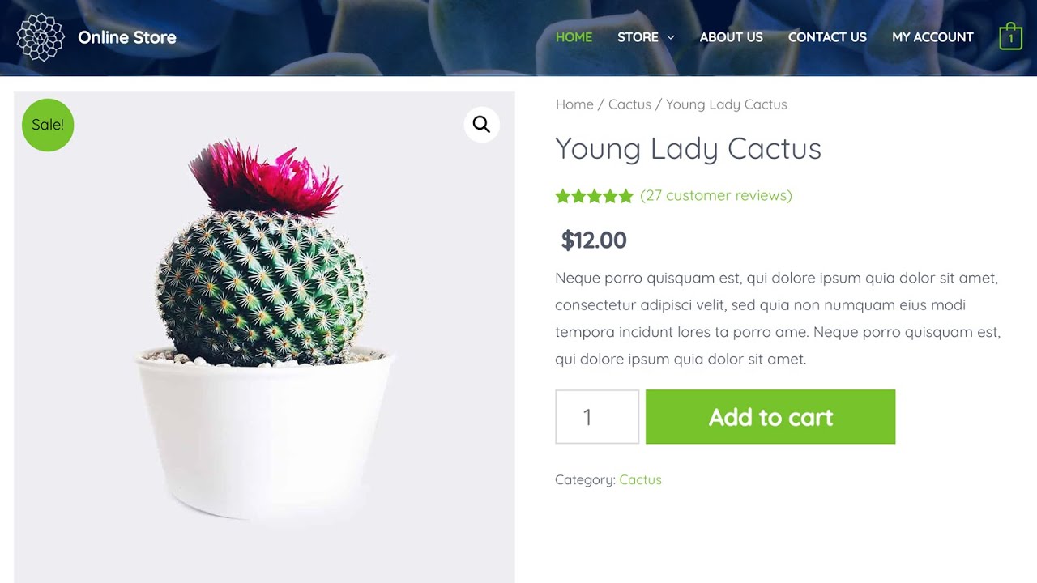Select the Store menu item
Image resolution: width=1037 pixels, height=583 pixels.
[638, 37]
